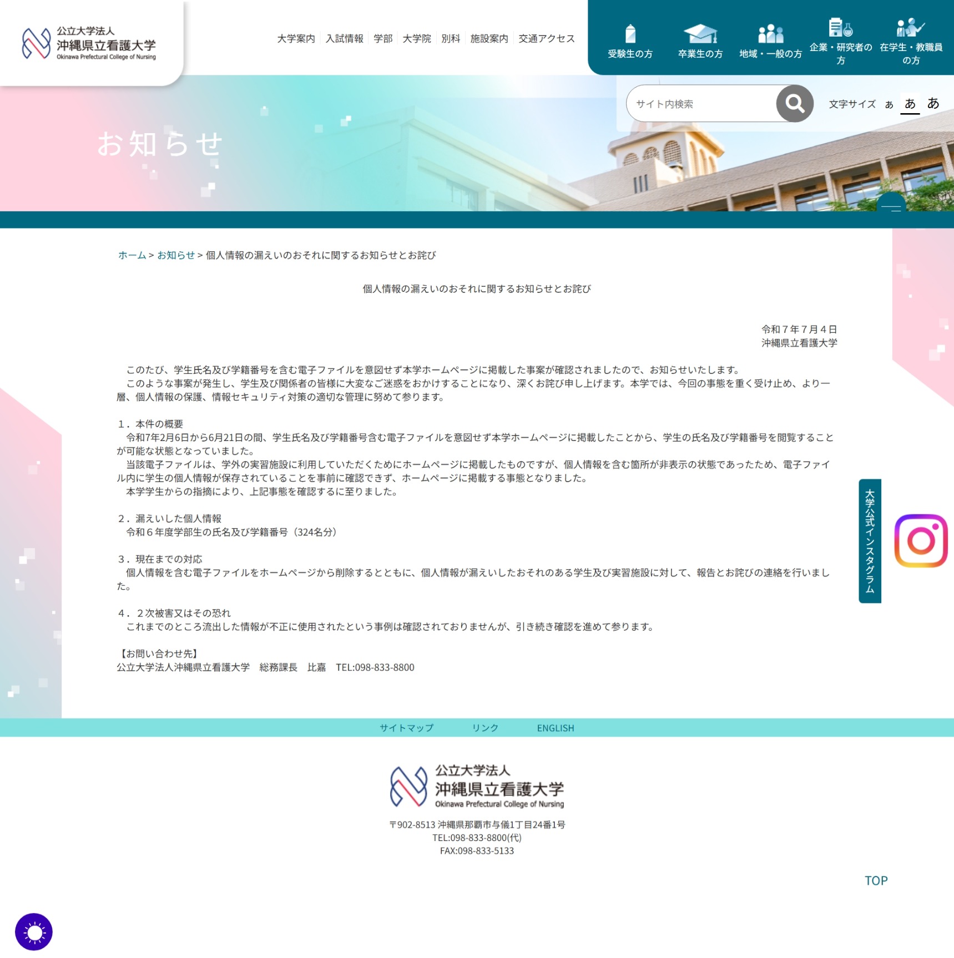This screenshot has width=954, height=958.
Task: Click the purple accessibility sun icon
Action: click(x=34, y=932)
